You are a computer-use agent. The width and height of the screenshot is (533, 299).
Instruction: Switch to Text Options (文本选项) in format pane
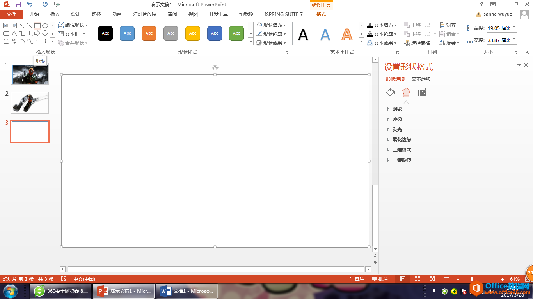pyautogui.click(x=421, y=79)
